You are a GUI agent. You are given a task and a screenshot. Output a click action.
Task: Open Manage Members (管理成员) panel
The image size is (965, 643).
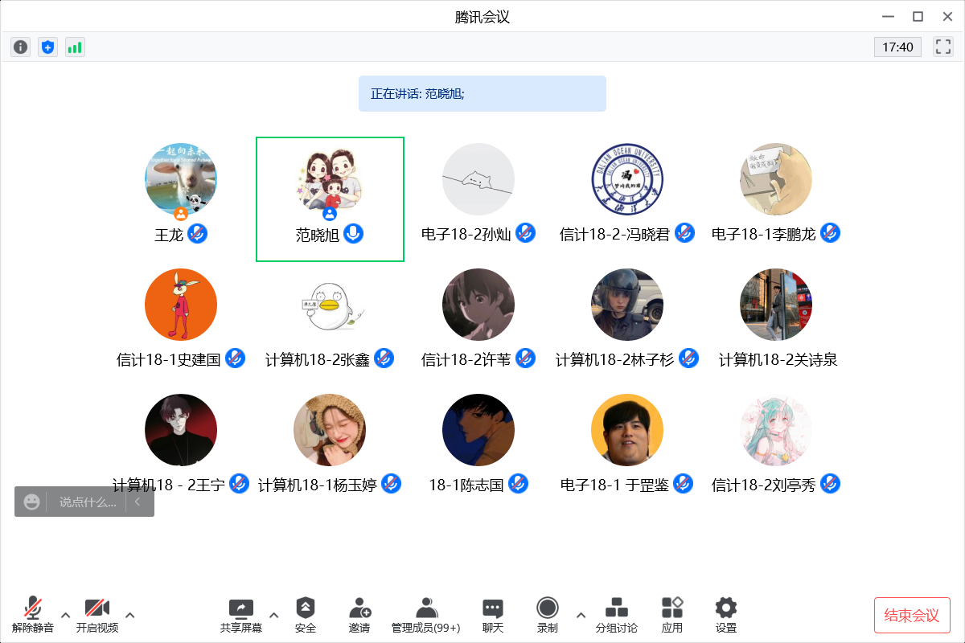tap(426, 615)
